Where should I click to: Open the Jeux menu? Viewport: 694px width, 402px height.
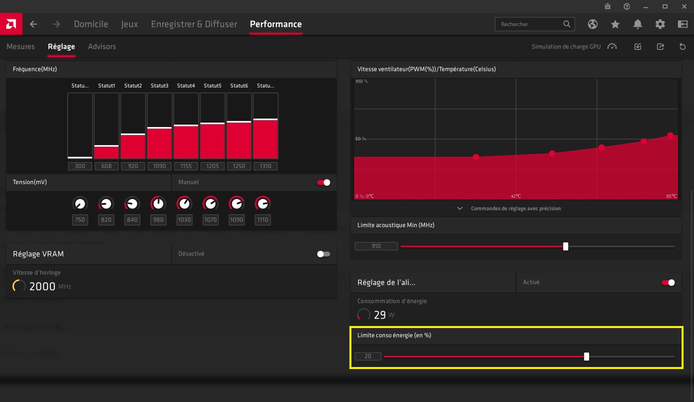click(x=129, y=24)
